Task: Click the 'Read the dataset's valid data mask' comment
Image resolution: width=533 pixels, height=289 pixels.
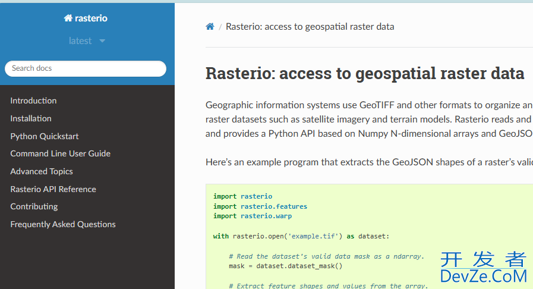Action: (327, 256)
